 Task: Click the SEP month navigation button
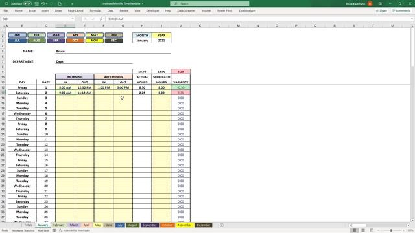56,41
